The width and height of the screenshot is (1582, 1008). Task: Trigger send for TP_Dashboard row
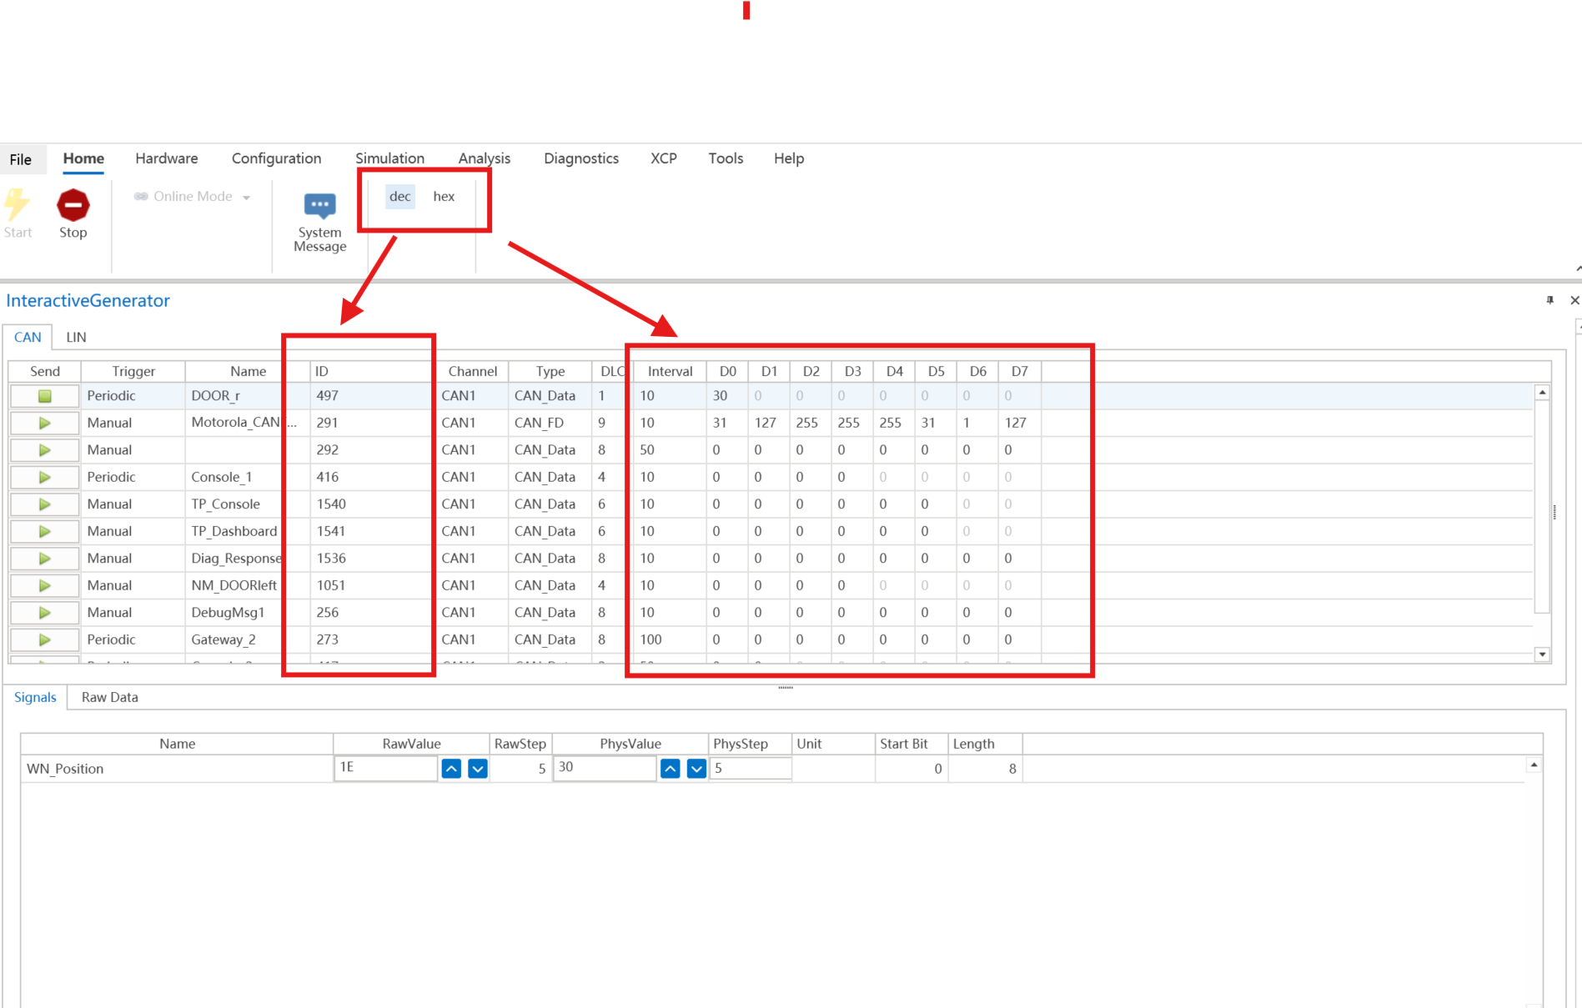click(45, 532)
